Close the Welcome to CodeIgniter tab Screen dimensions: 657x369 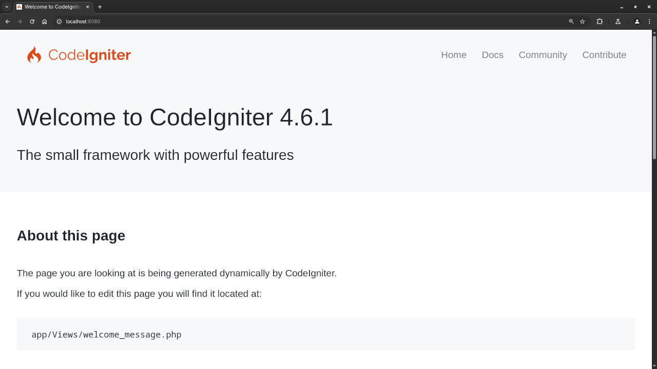(87, 7)
